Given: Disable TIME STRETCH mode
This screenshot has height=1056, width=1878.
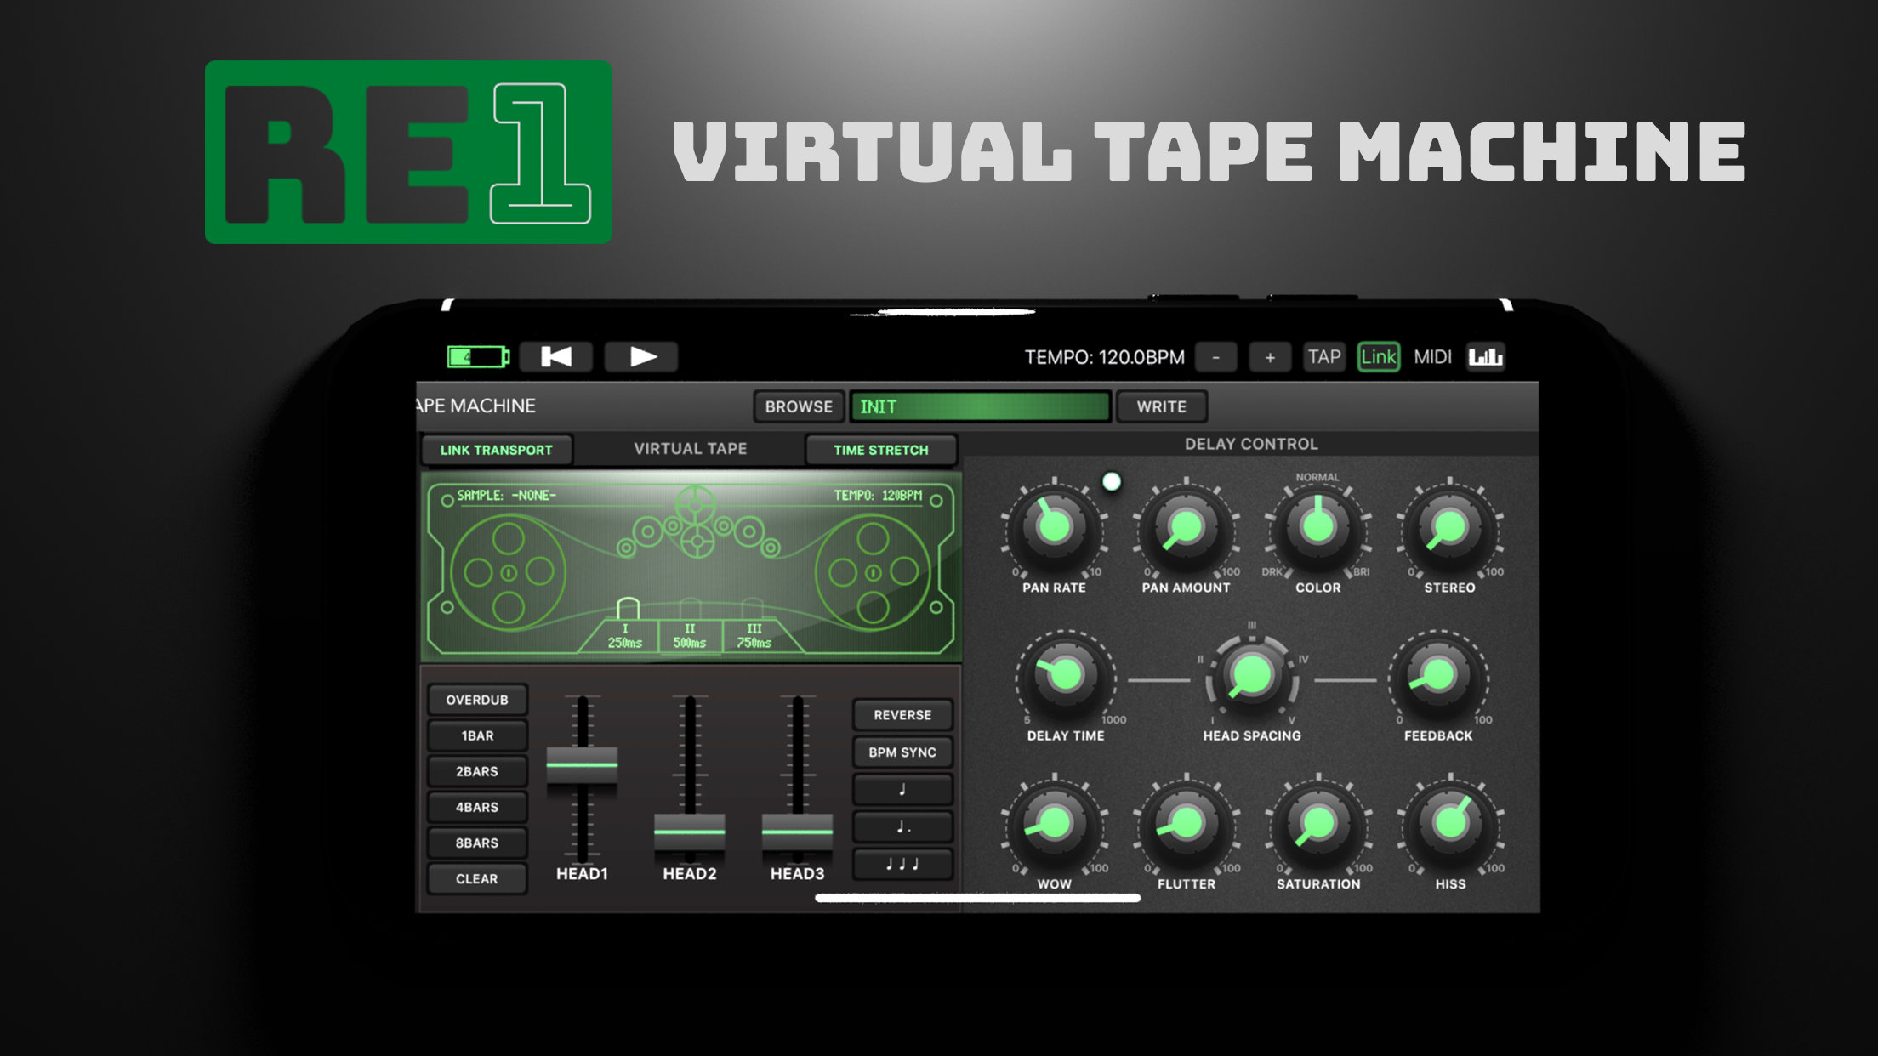Looking at the screenshot, I should pos(880,450).
